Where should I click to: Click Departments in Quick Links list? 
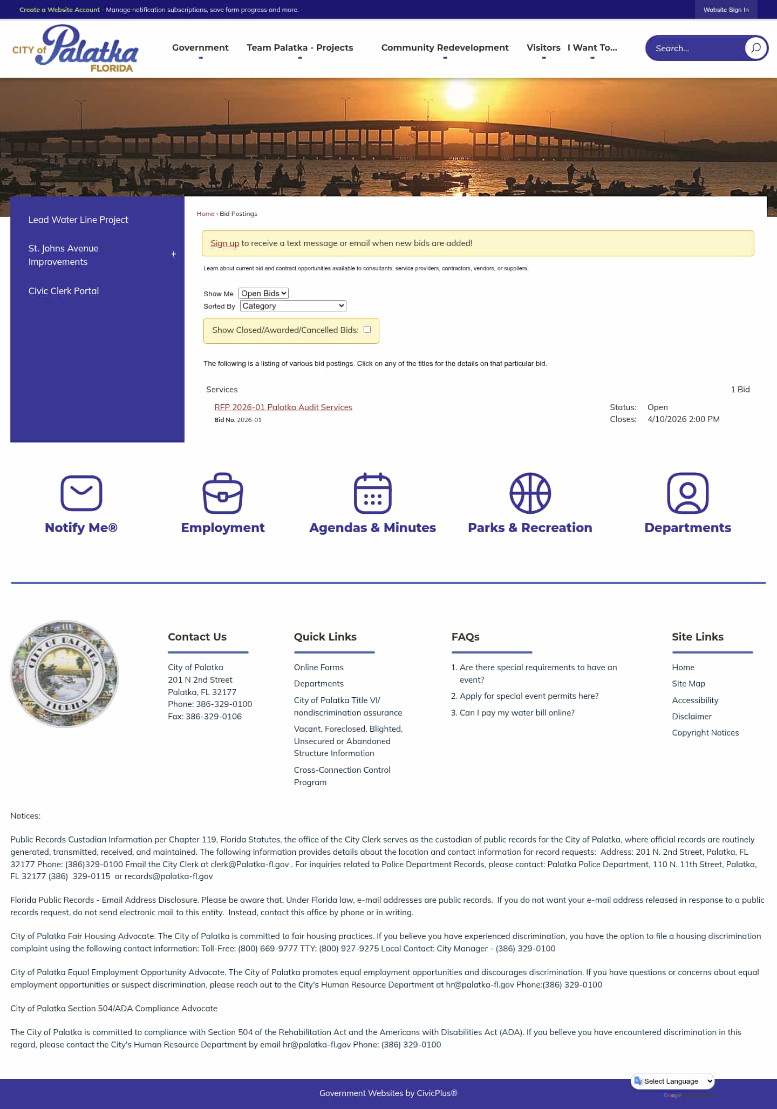[x=319, y=683]
